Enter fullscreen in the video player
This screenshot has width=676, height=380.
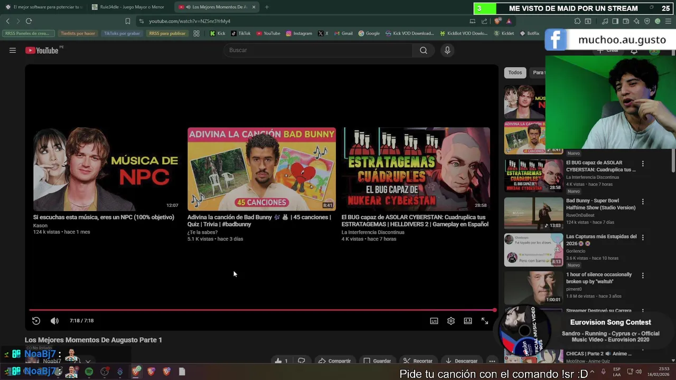pyautogui.click(x=485, y=321)
